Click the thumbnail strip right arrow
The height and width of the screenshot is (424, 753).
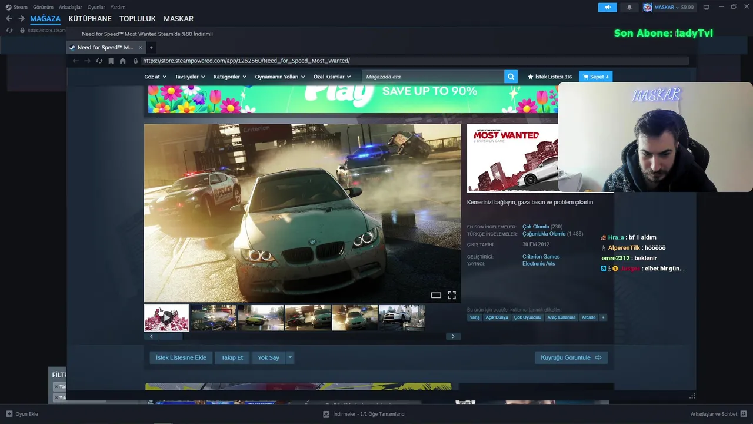[x=453, y=336]
